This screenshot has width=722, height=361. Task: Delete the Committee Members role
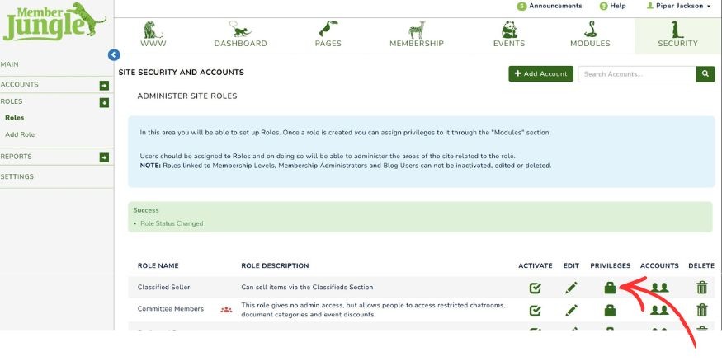[x=701, y=310]
